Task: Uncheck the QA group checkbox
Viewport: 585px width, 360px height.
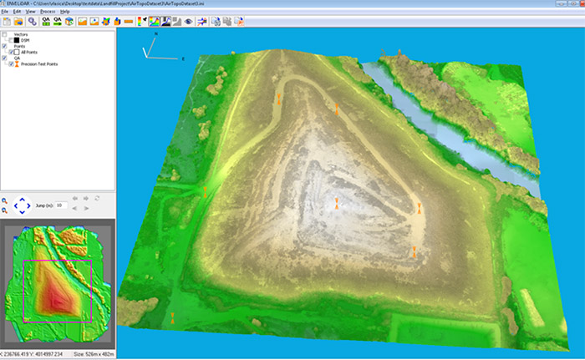Action: [x=4, y=58]
